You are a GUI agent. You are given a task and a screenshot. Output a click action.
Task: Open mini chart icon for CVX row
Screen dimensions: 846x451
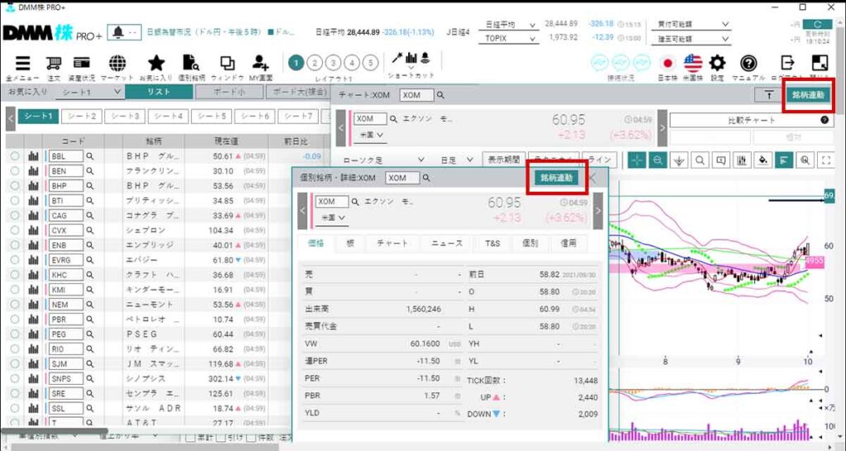pos(33,230)
